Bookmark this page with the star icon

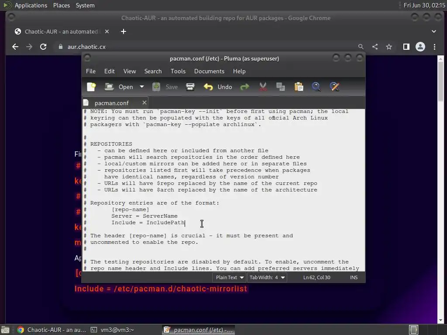click(389, 47)
